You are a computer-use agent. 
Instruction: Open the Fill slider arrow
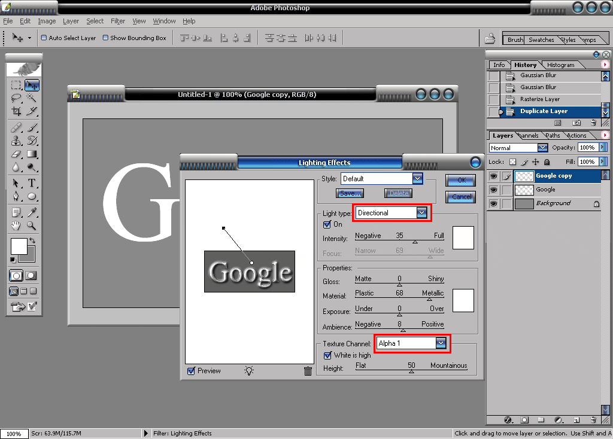(x=603, y=161)
